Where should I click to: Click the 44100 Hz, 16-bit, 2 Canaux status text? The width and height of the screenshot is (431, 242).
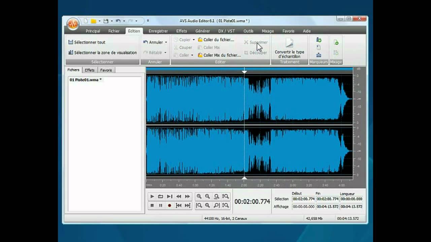coord(226,218)
